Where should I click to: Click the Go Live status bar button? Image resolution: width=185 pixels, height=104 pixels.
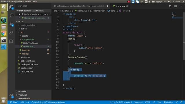[x=168, y=102]
